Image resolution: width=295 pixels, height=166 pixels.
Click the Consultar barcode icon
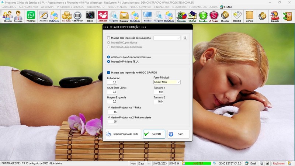click(77, 16)
